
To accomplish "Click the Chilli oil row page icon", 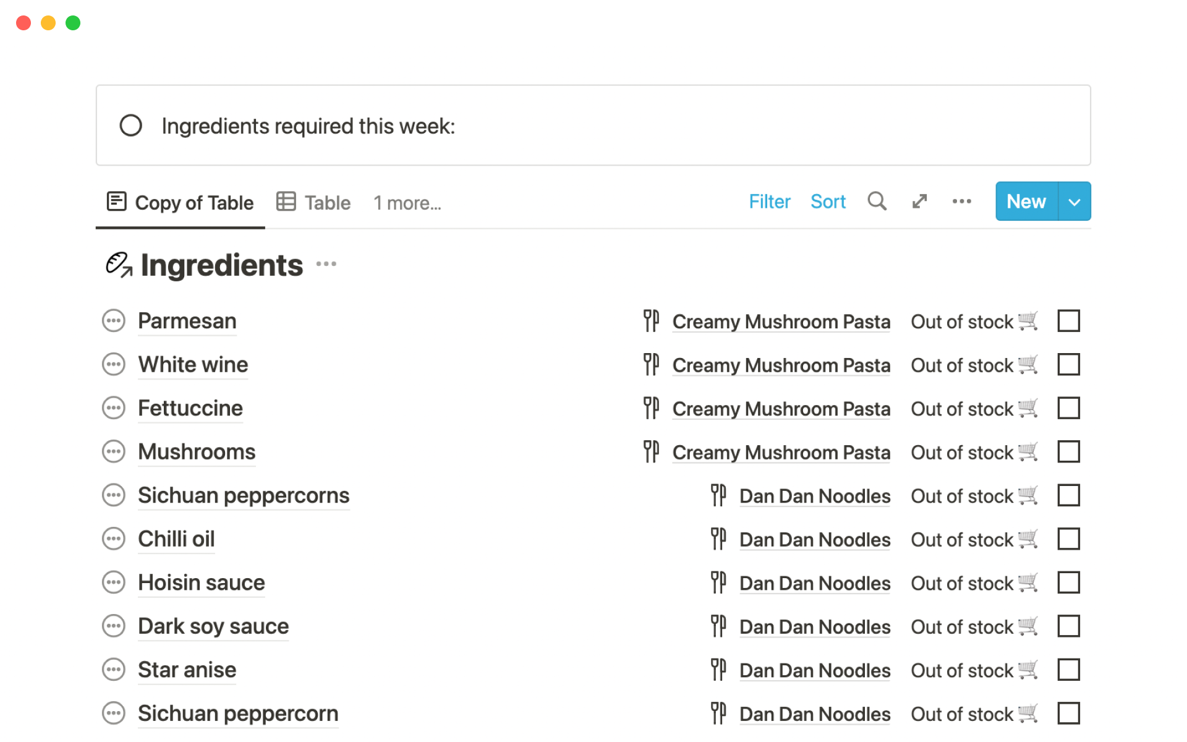I will [x=114, y=539].
